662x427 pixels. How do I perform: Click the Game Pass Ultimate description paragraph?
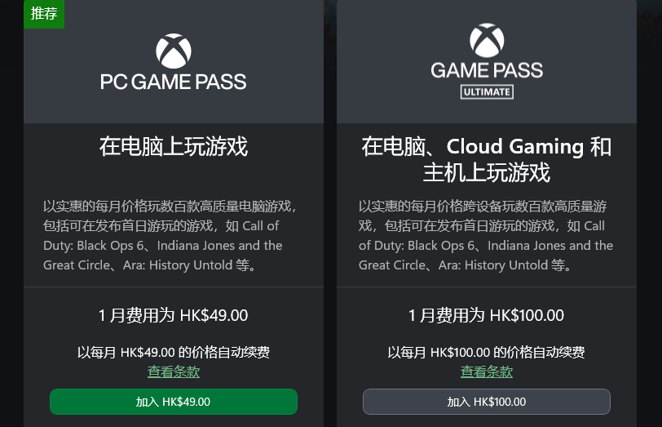click(486, 234)
